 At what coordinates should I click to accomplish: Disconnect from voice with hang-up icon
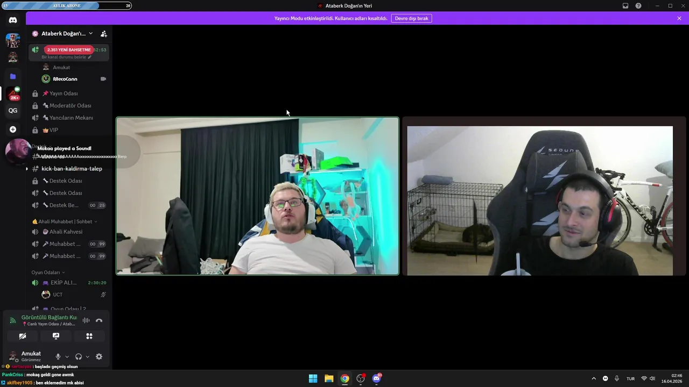click(x=99, y=320)
